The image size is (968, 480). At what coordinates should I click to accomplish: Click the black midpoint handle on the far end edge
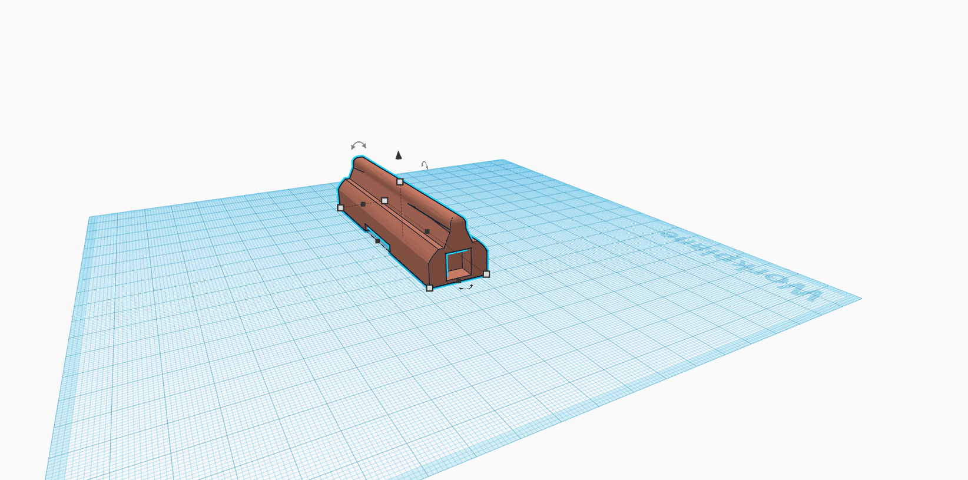coord(363,204)
